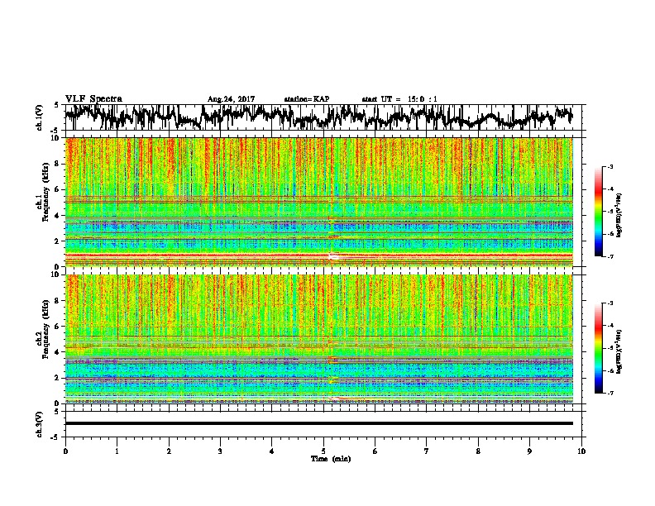Click the "station=KAP" header text
The width and height of the screenshot is (655, 506).
307,99
